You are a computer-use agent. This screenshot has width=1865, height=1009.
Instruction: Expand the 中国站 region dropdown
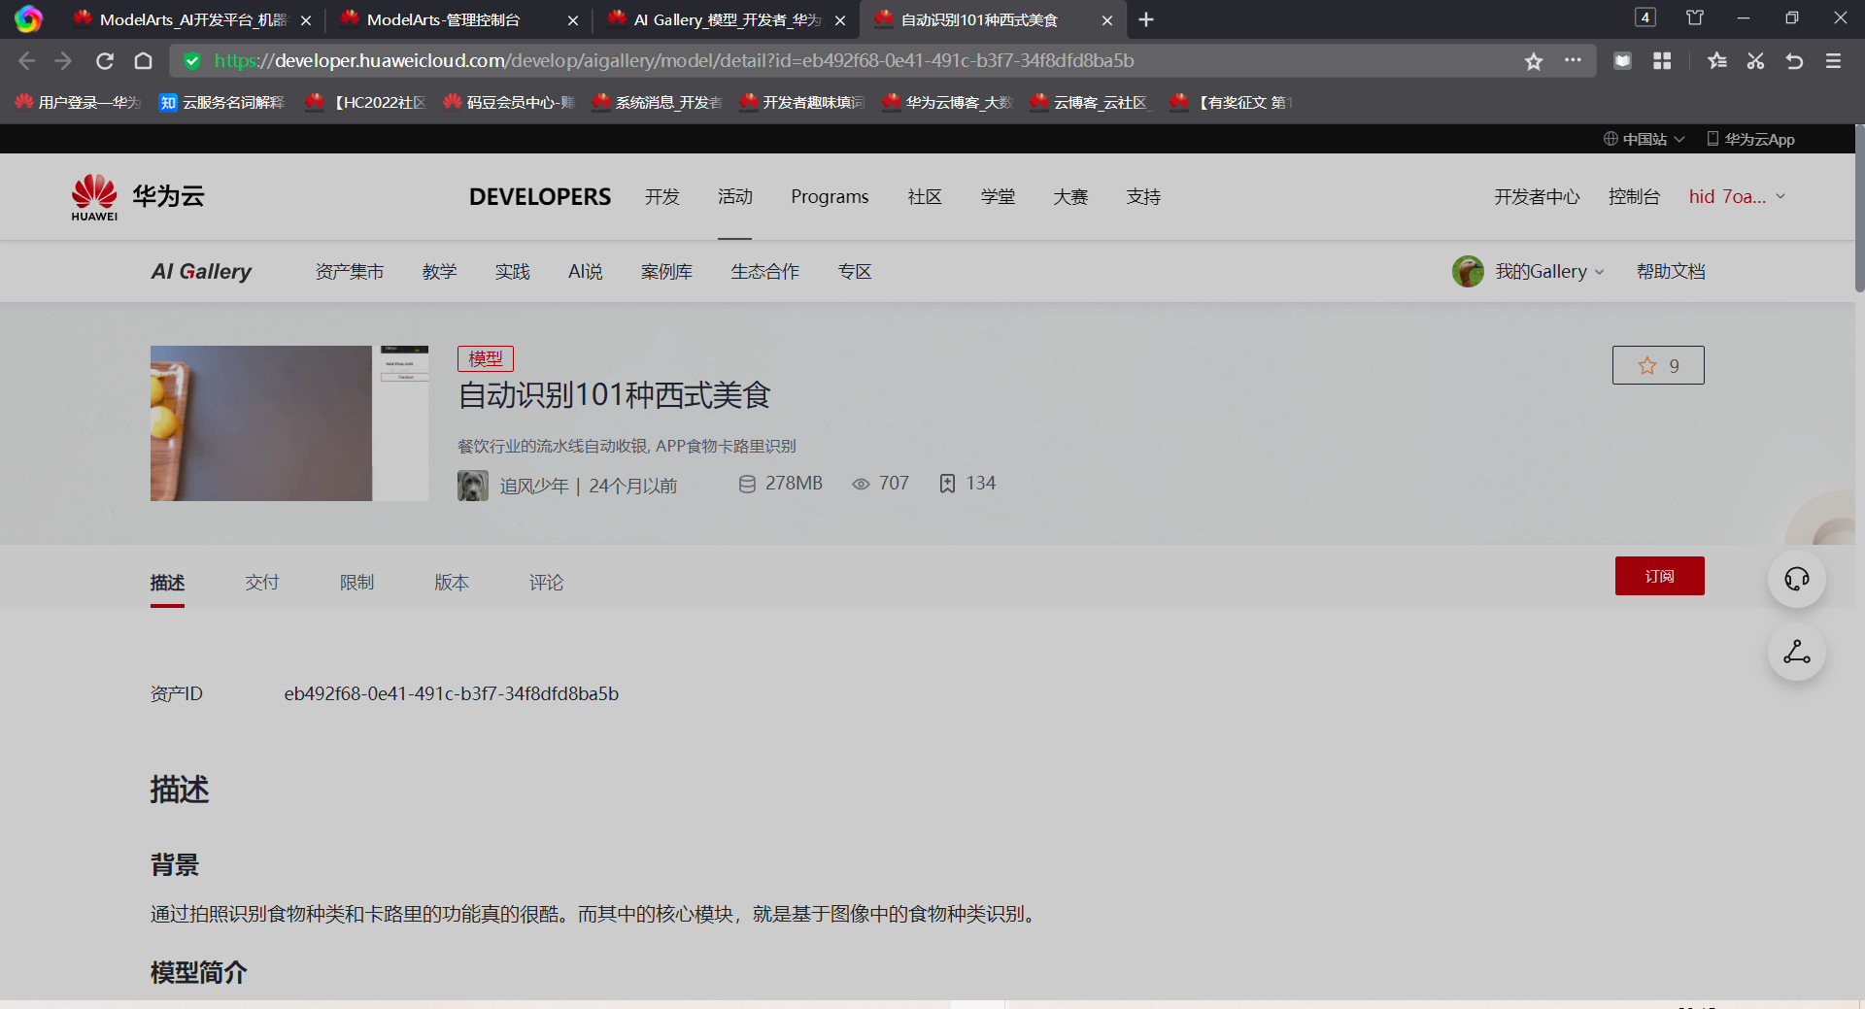click(1644, 140)
